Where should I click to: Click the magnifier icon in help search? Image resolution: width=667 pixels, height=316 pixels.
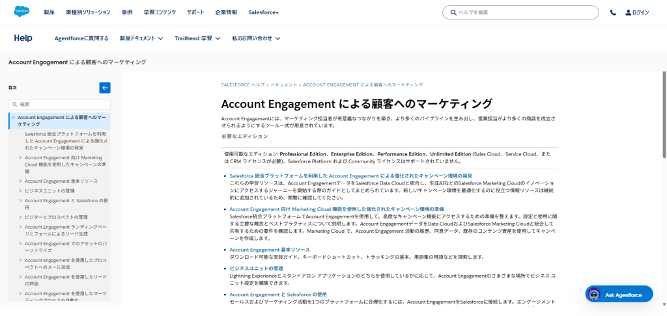click(453, 13)
